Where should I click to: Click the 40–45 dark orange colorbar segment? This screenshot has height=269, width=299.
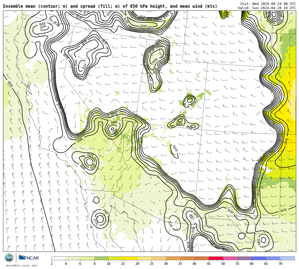coord(202,258)
